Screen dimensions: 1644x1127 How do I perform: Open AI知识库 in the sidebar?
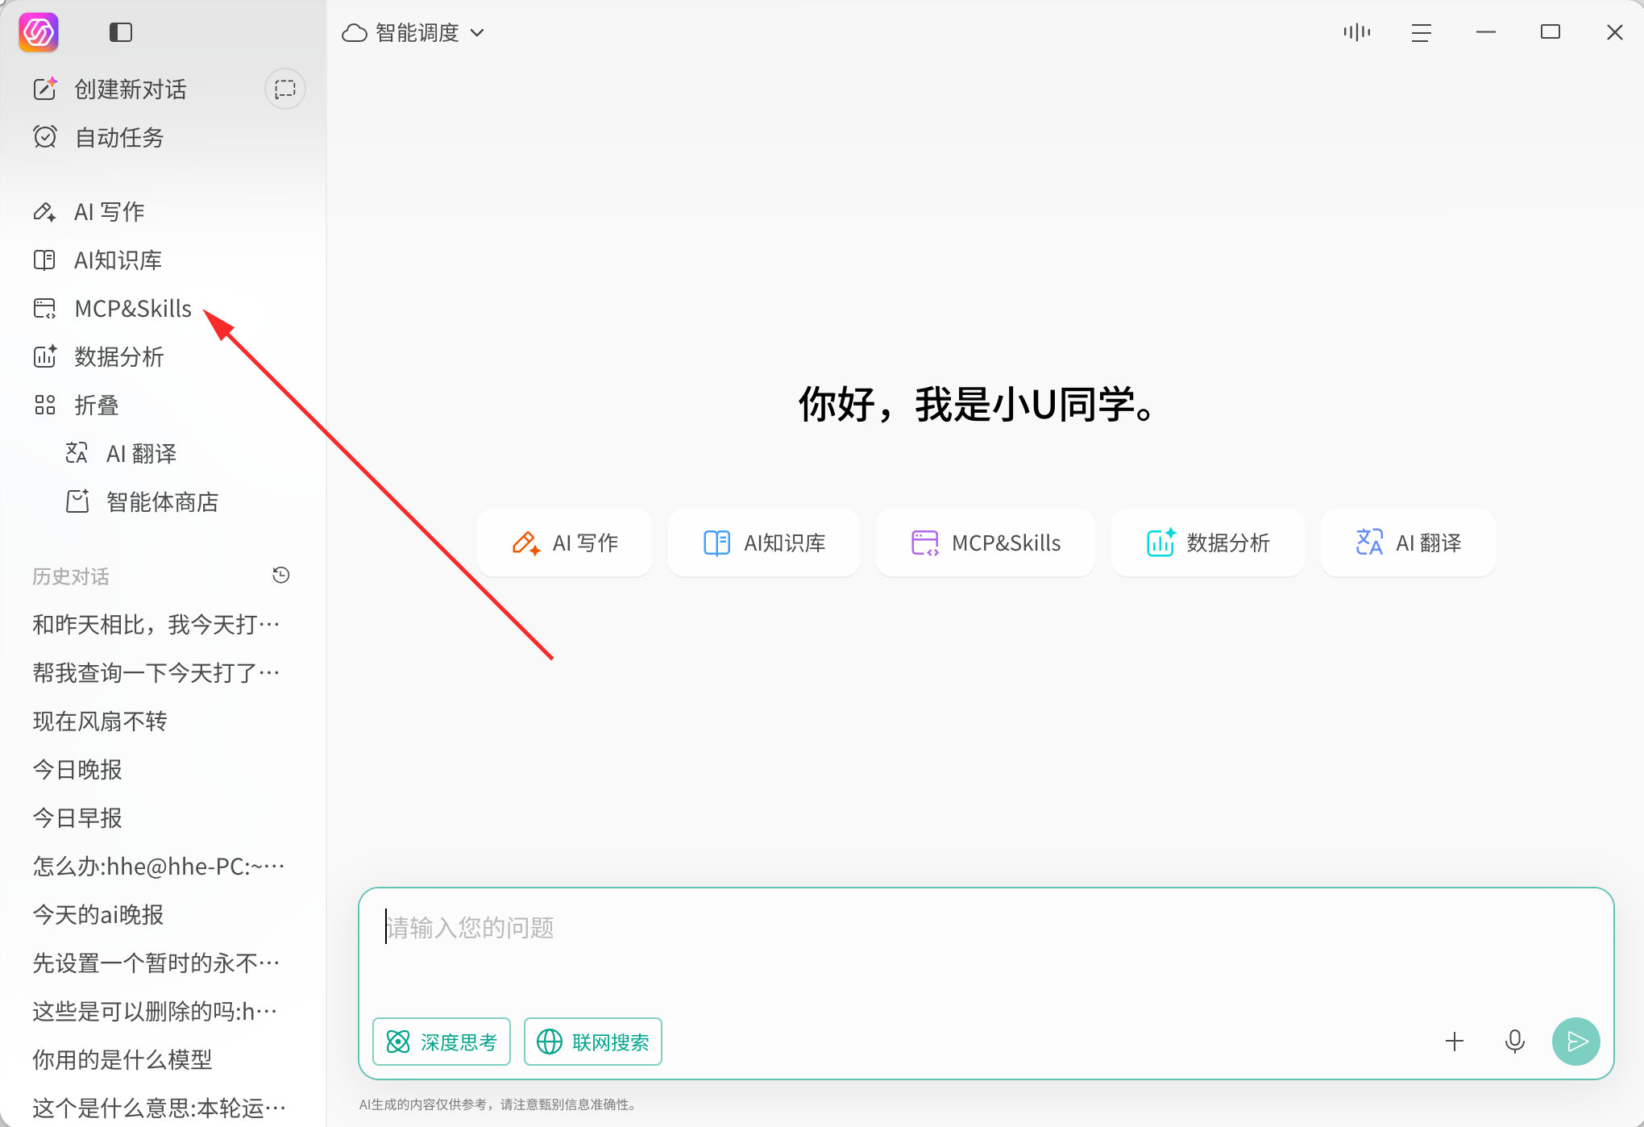tap(98, 260)
